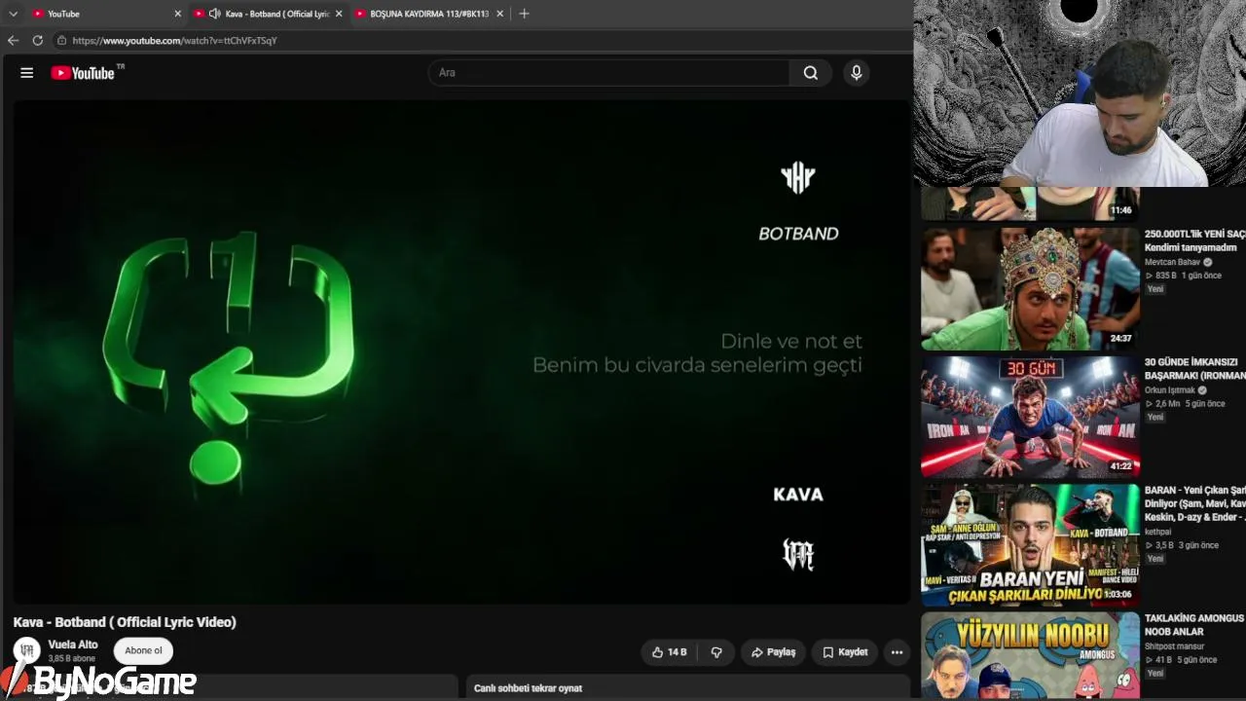Click the "41 B" views text for TAKLAKİNG video
Image resolution: width=1246 pixels, height=701 pixels.
[x=1163, y=660]
